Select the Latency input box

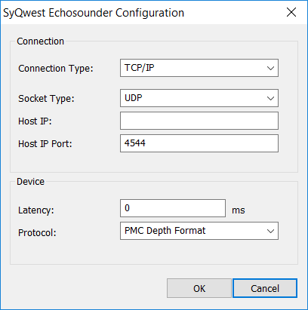point(173,208)
